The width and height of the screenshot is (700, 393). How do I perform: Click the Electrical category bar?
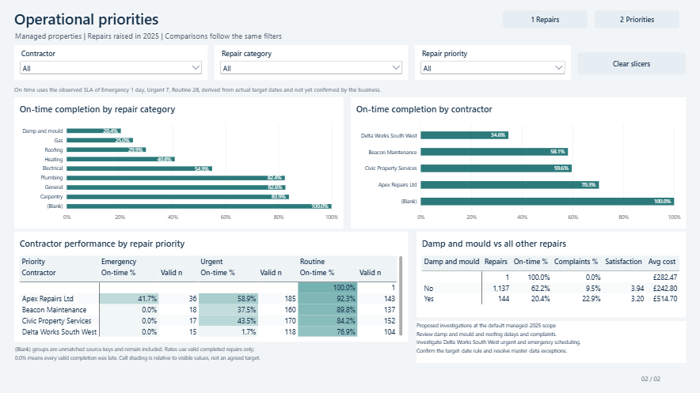pyautogui.click(x=139, y=168)
